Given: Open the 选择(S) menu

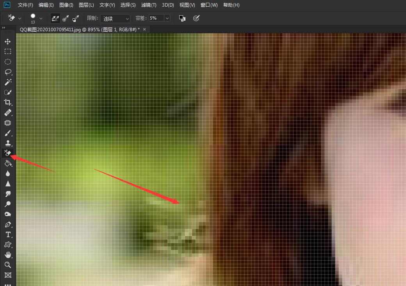Looking at the screenshot, I should [x=128, y=5].
